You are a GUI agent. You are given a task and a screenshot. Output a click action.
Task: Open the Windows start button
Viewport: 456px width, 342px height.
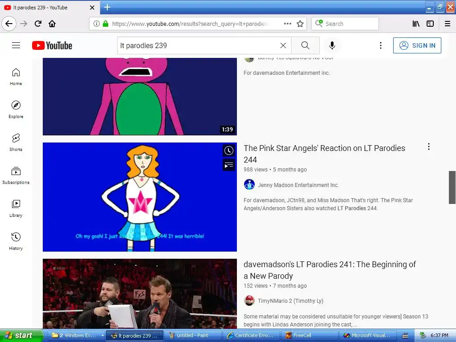(x=21, y=335)
